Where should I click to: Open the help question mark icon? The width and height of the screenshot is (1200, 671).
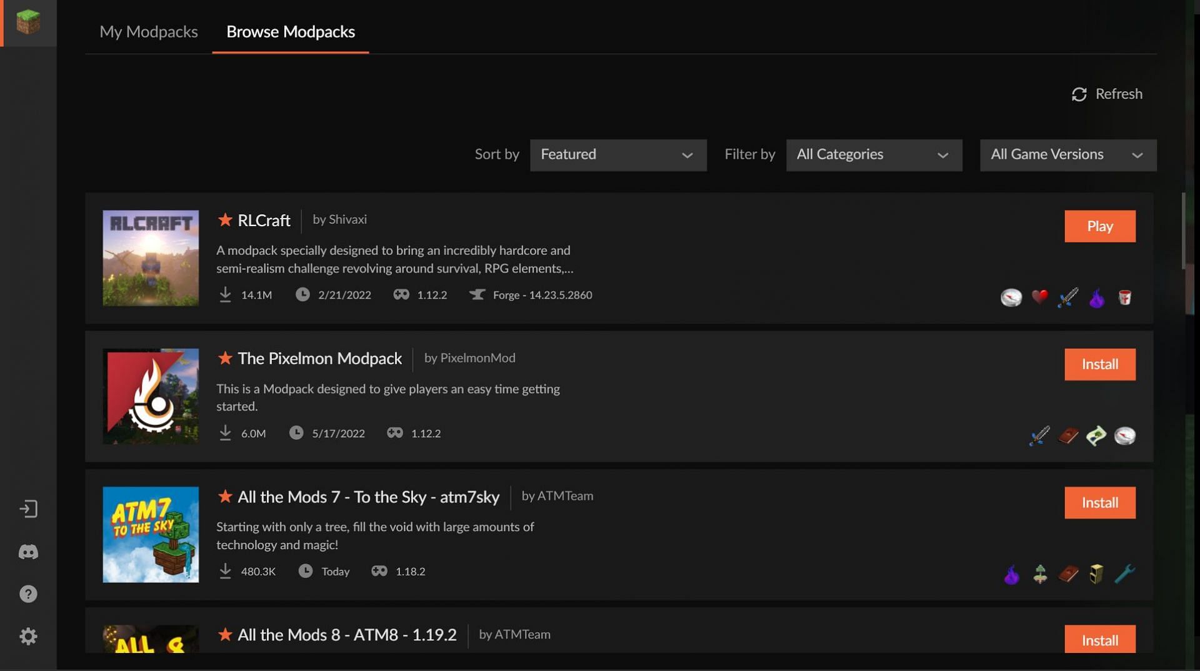(28, 594)
